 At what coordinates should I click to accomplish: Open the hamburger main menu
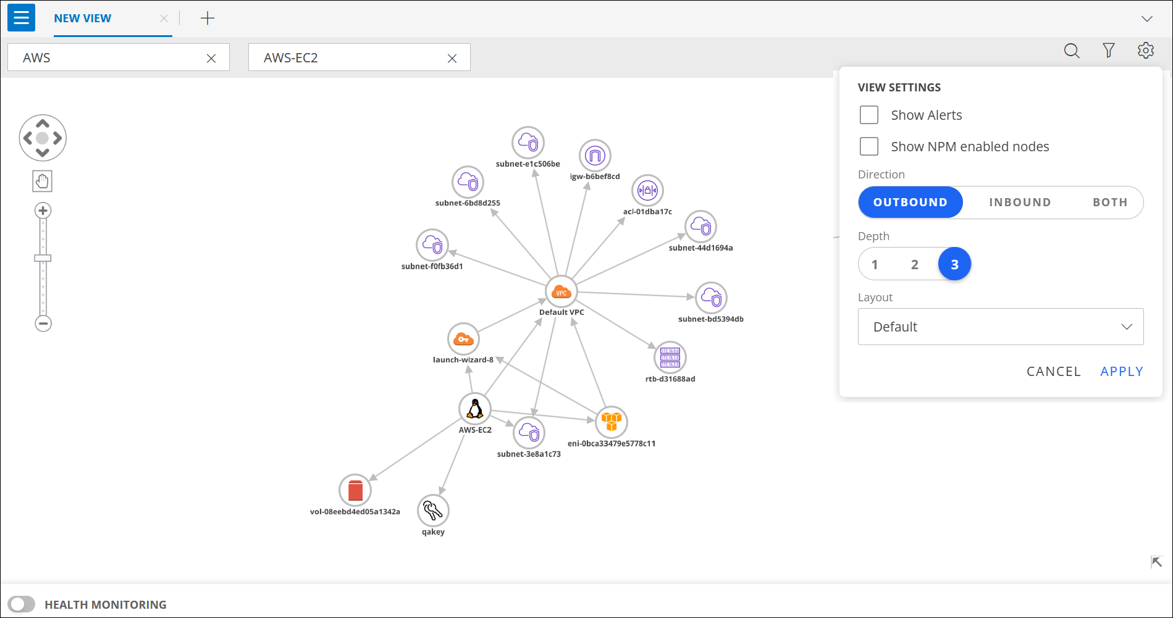(x=21, y=18)
